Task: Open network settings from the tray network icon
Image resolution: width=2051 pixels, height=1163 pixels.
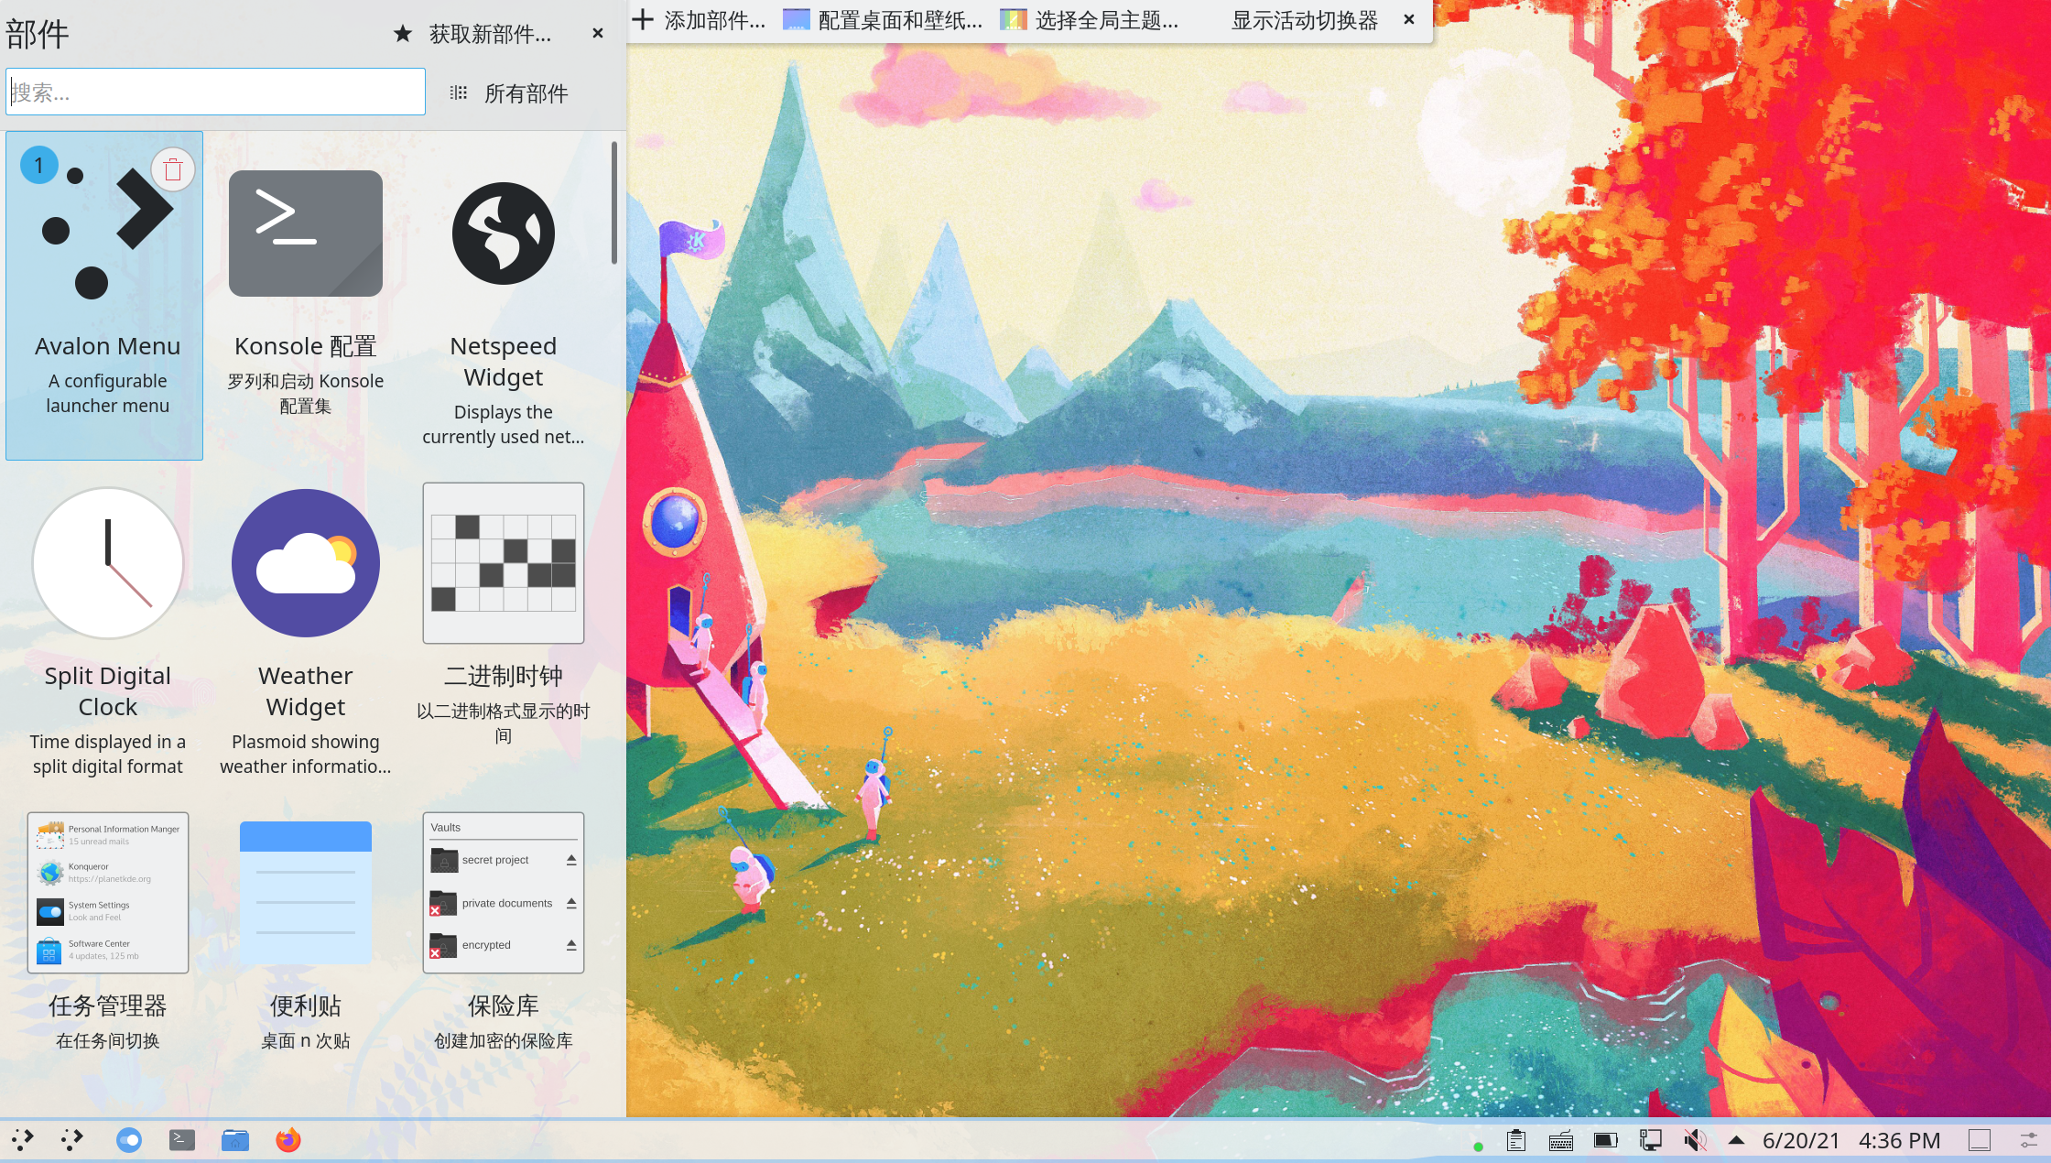Action: [1650, 1140]
